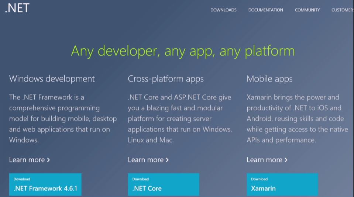Click the Cross-platform apps heading
Image resolution: width=354 pixels, height=197 pixels.
coord(166,79)
